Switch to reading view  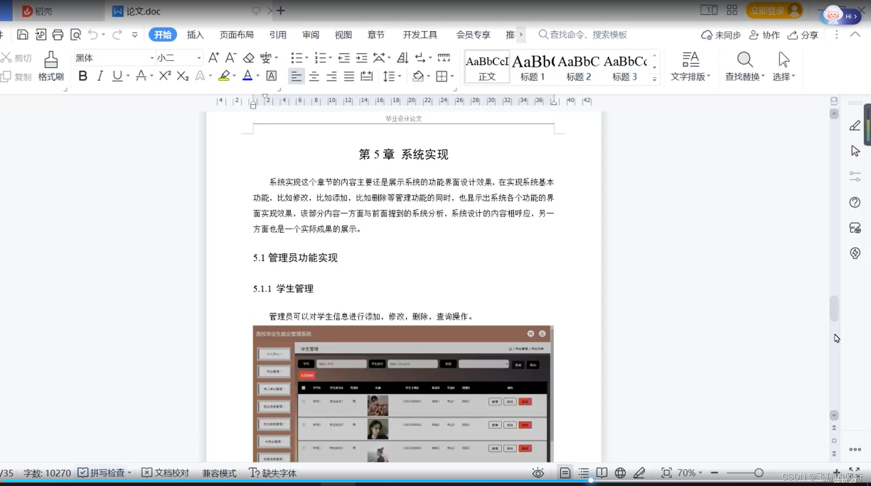(x=602, y=473)
